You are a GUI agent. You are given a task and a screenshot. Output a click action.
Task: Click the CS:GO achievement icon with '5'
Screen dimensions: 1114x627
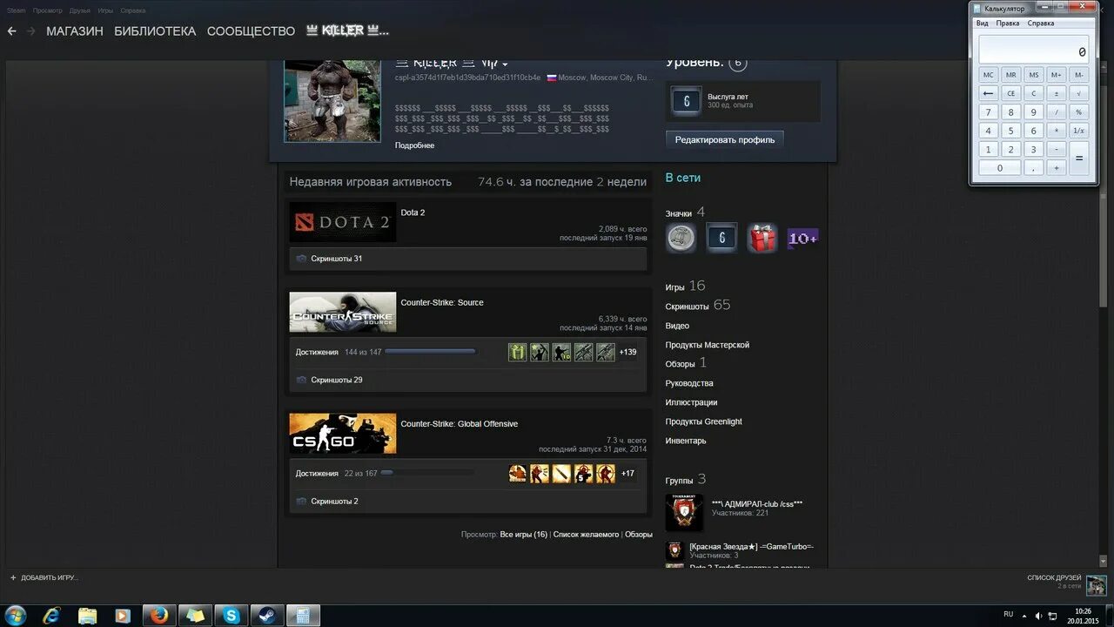(583, 474)
